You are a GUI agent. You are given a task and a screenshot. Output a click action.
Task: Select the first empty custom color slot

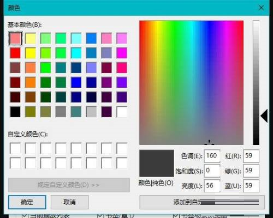tap(15, 148)
